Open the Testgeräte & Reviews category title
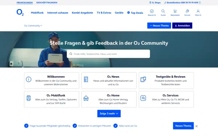The width and height of the screenshot is (218, 136). (171, 77)
